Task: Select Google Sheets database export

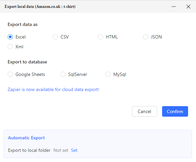Action: tap(10, 74)
